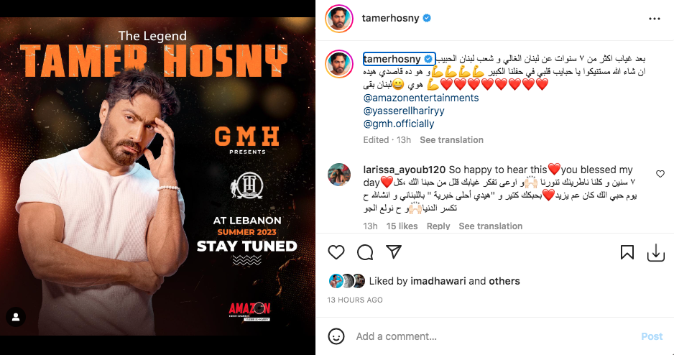Show tagged people icon on photo
674x355 pixels.
point(16,317)
